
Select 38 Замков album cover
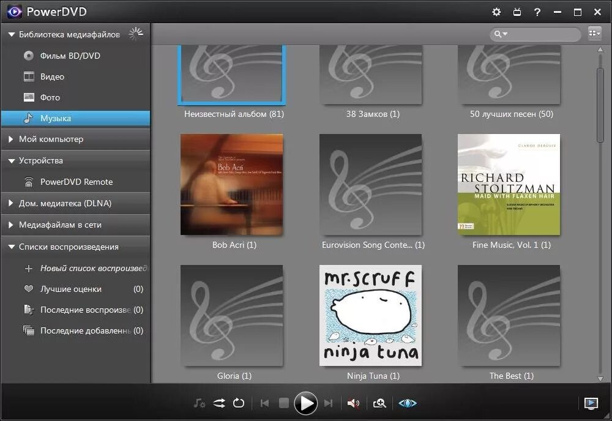pos(371,74)
